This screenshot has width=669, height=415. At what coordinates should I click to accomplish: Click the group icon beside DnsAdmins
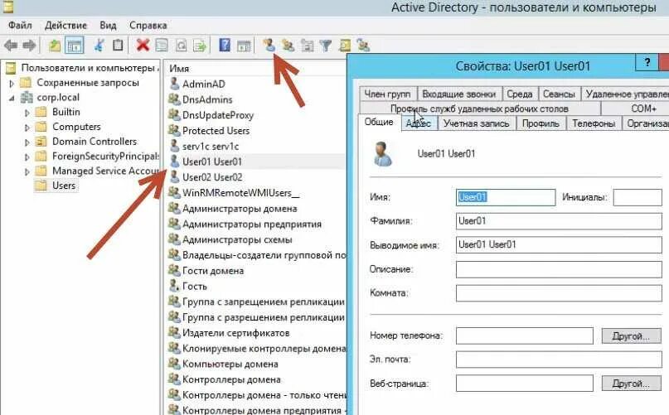(x=174, y=99)
